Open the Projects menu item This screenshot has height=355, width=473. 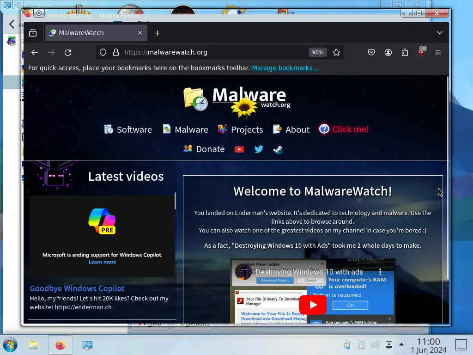pos(240,129)
